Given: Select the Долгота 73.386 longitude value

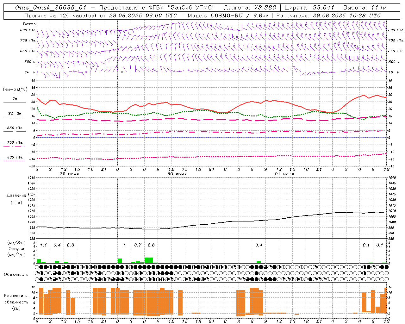Looking at the screenshot, I should click(x=265, y=8).
